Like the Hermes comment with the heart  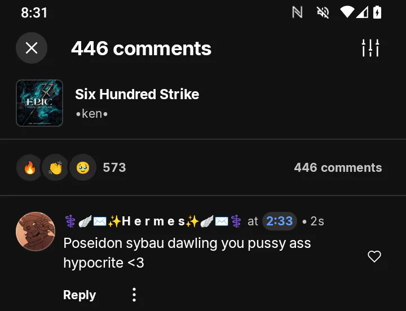(374, 256)
